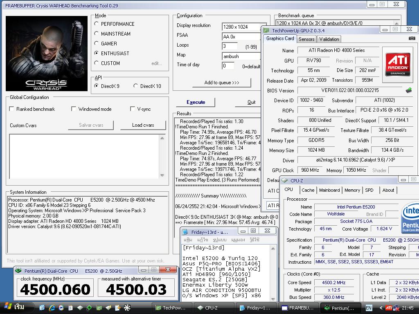This screenshot has width=419, height=314.
Task: Click the fan icon in quick launch
Action: (127, 308)
